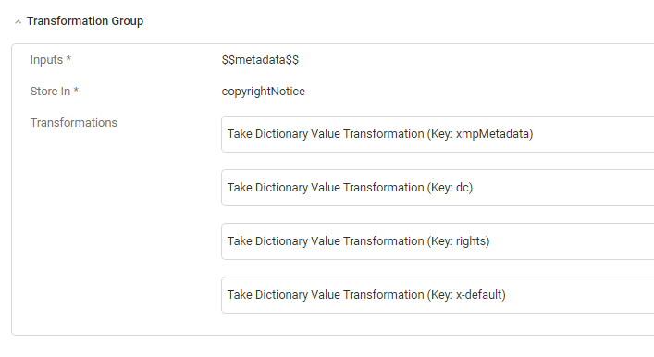Select the Store In field label
This screenshot has width=654, height=357.
coord(50,92)
